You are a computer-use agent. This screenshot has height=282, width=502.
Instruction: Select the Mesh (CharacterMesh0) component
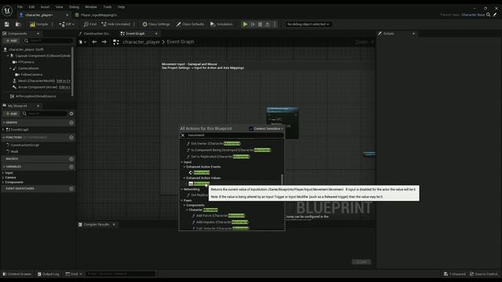[36, 81]
